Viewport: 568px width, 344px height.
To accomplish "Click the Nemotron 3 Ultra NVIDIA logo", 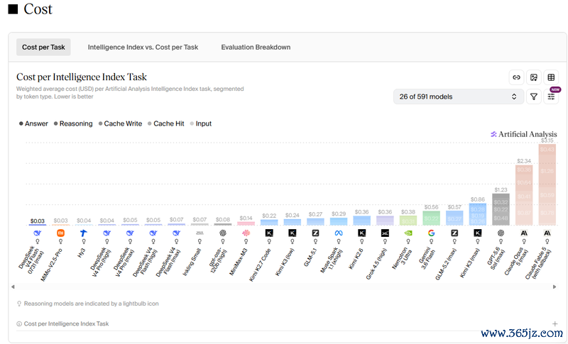I will [408, 233].
